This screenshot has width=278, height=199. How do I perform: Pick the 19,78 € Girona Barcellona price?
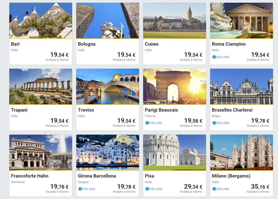126,186
